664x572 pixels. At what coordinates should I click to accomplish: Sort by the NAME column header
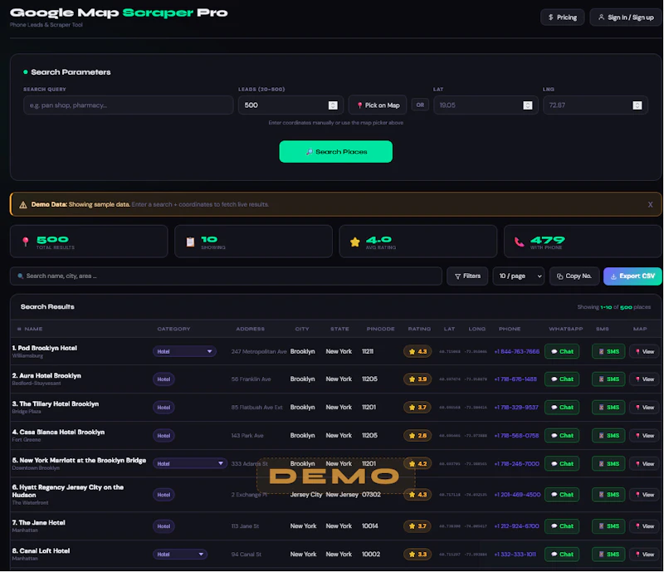click(33, 329)
